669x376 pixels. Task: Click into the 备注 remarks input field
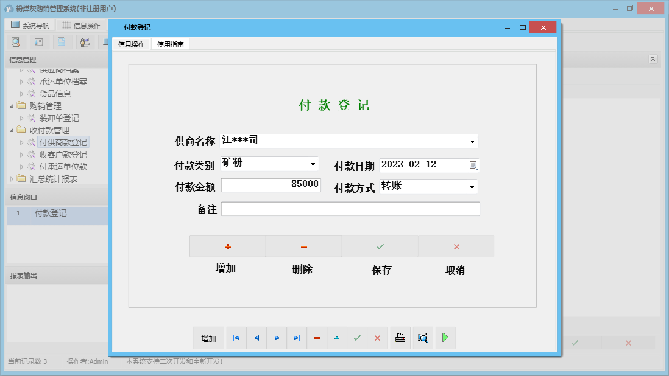point(350,209)
